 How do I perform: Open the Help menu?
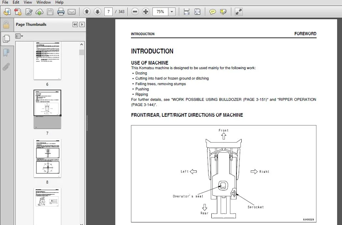[59, 2]
